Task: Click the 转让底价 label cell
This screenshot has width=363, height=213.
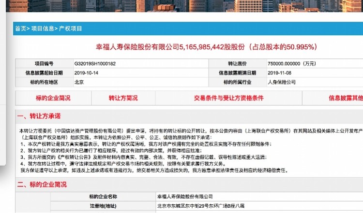Action: tap(238, 64)
